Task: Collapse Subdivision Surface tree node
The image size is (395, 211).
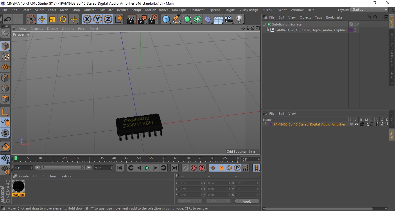Action: (x=264, y=24)
